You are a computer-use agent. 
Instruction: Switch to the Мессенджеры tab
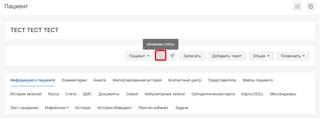[x=283, y=94]
